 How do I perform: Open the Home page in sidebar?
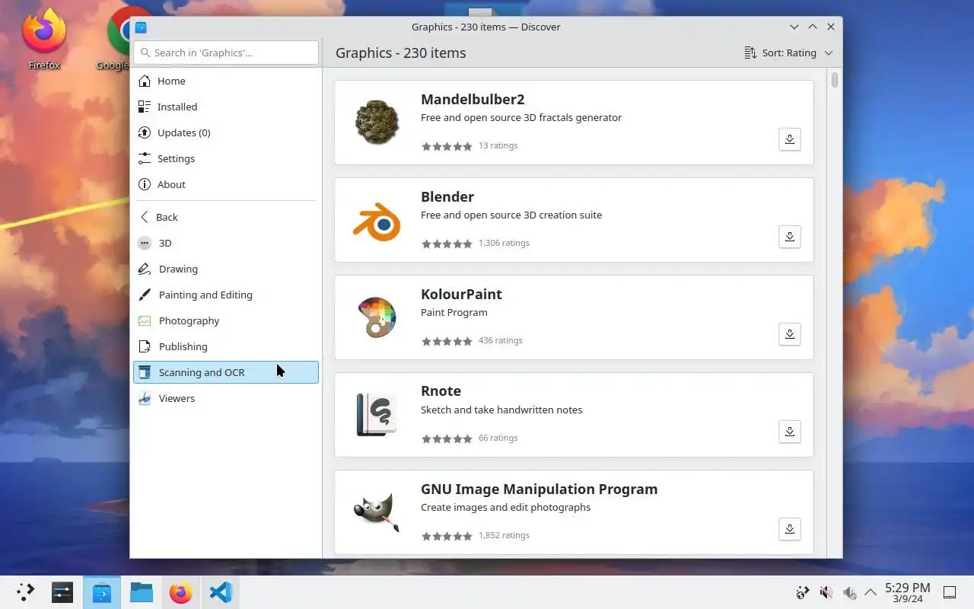pos(226,81)
